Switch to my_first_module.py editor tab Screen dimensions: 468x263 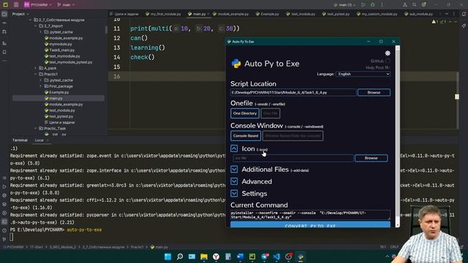coord(163,14)
